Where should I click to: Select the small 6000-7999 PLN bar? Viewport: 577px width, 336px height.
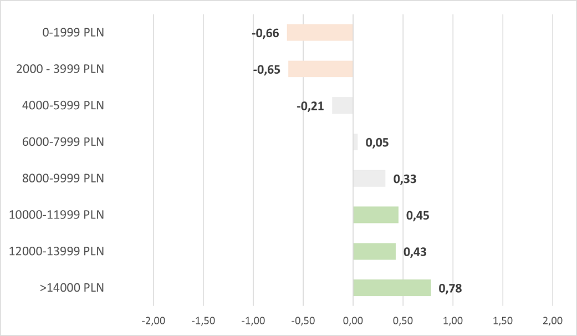(355, 142)
